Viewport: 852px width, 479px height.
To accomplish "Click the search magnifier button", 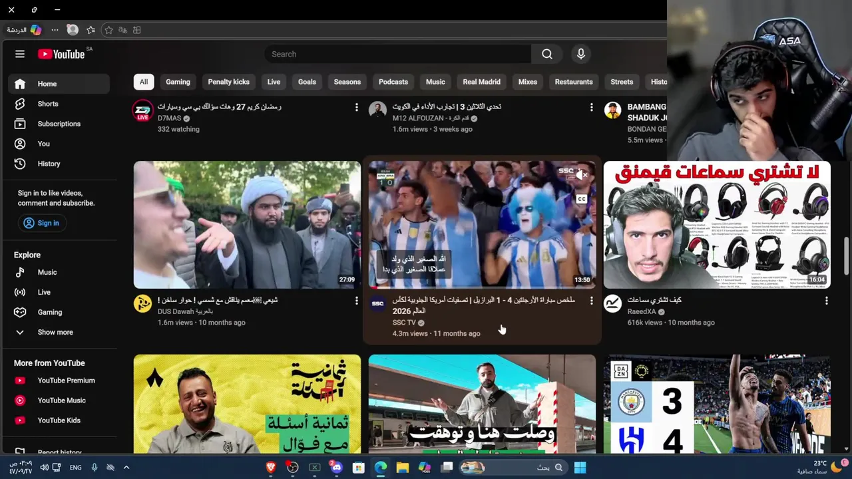I will (x=547, y=54).
